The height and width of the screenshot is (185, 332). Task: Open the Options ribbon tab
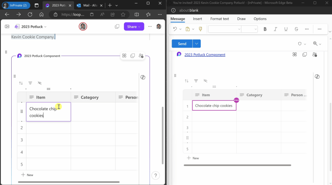(x=260, y=19)
